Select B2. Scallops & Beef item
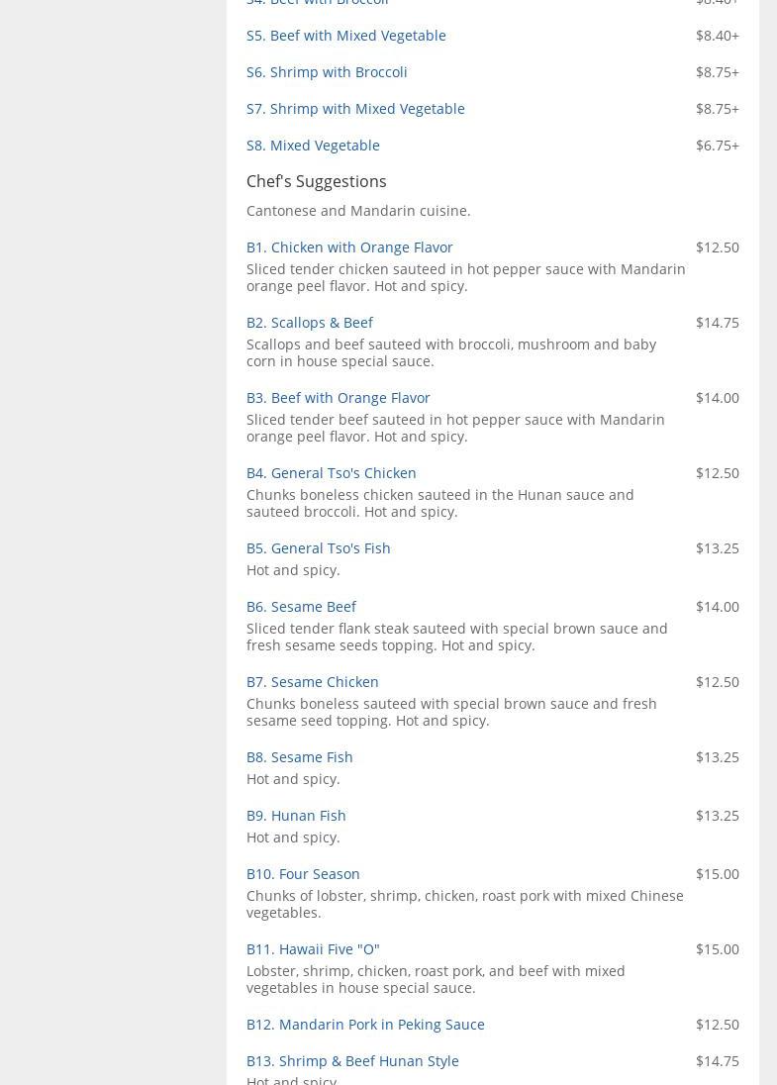The width and height of the screenshot is (777, 1085). pyautogui.click(x=309, y=323)
